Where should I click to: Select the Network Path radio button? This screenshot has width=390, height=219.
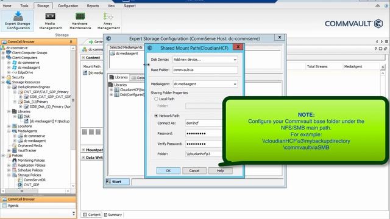click(156, 116)
